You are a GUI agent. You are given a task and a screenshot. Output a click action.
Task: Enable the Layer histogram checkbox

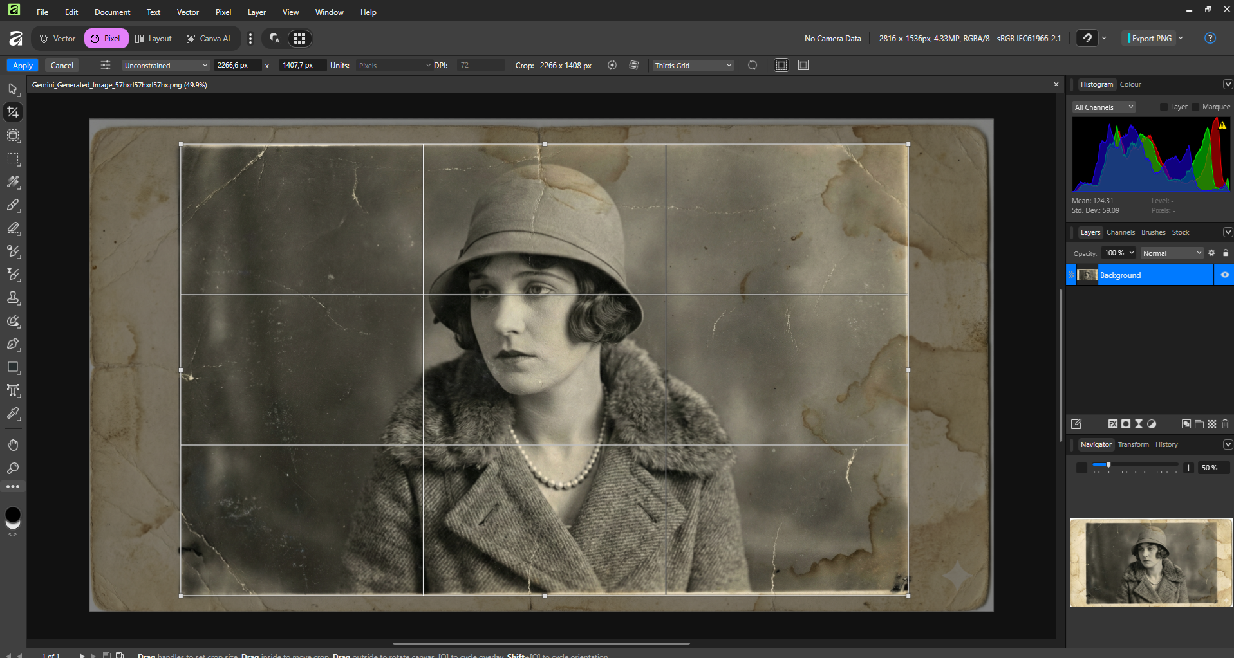pyautogui.click(x=1164, y=107)
